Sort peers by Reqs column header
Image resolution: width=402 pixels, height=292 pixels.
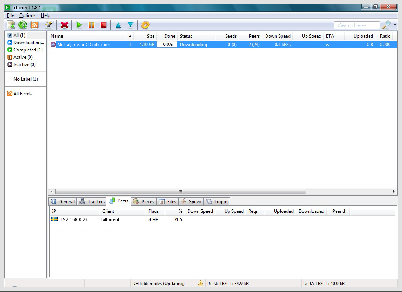(x=255, y=211)
